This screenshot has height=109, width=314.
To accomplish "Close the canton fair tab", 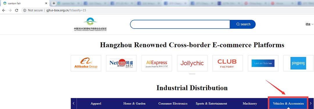I will (46, 3).
